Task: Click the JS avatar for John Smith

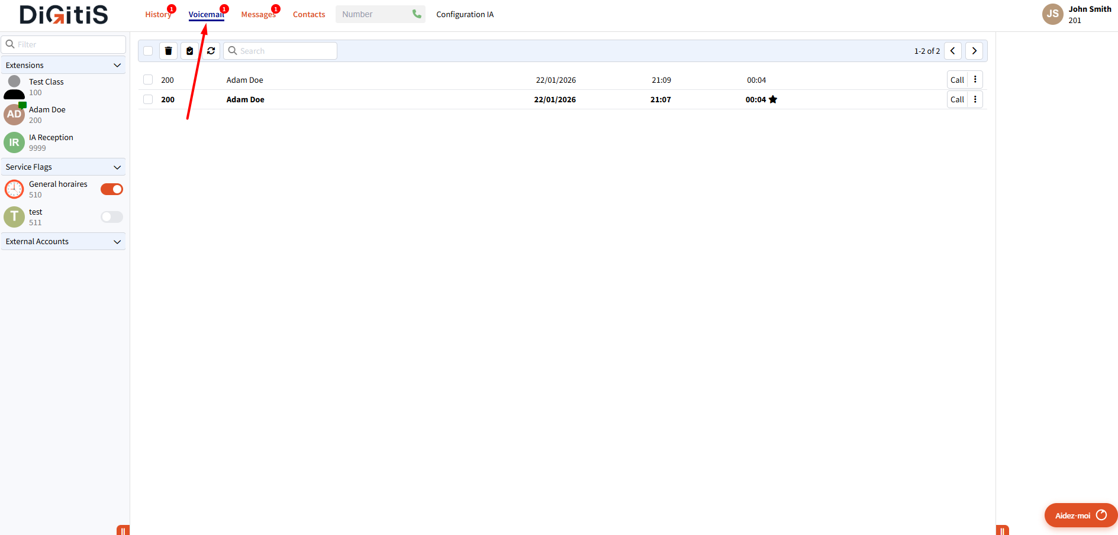Action: click(x=1052, y=14)
